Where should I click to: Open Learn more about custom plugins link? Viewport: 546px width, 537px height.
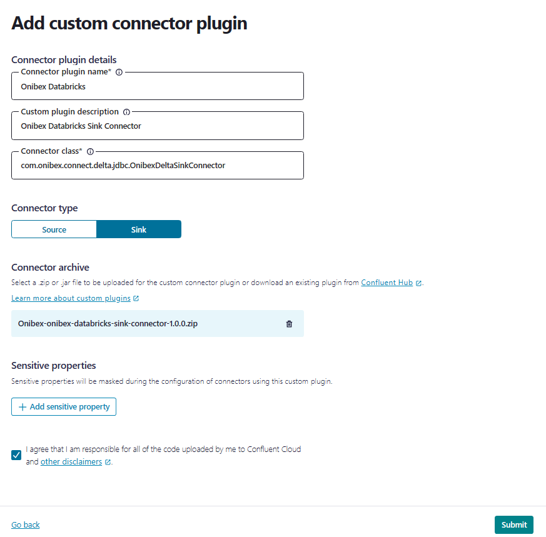click(x=71, y=298)
